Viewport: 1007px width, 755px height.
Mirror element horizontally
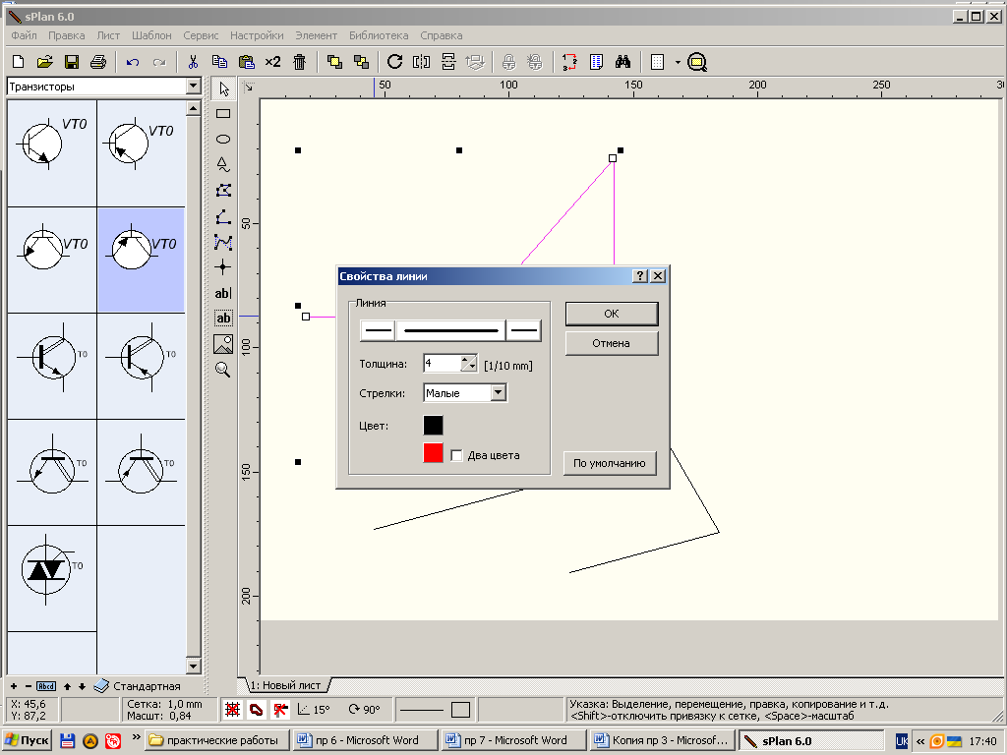point(421,62)
